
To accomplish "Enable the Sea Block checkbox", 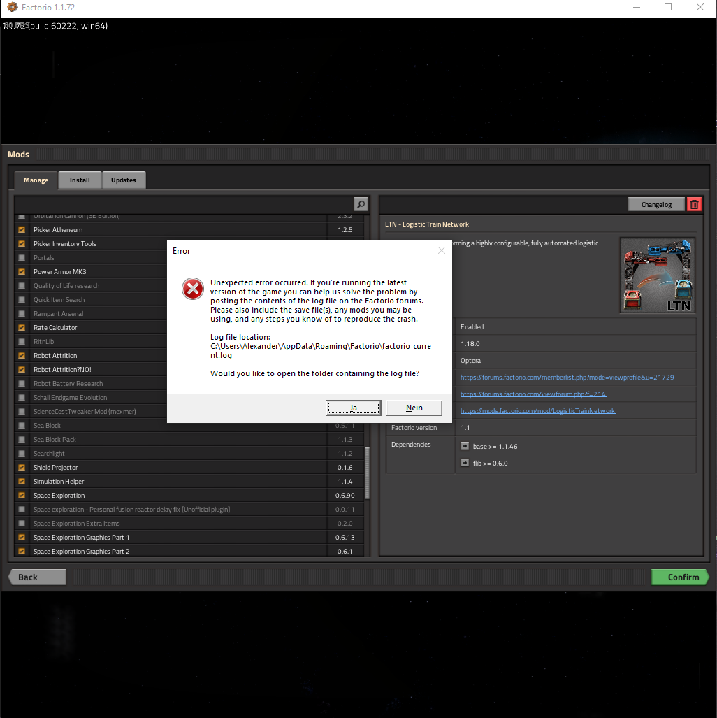I will pos(22,425).
